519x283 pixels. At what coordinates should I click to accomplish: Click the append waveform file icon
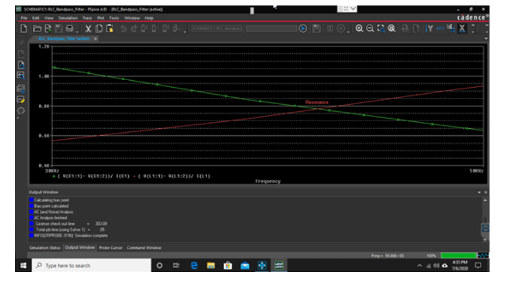click(48, 29)
